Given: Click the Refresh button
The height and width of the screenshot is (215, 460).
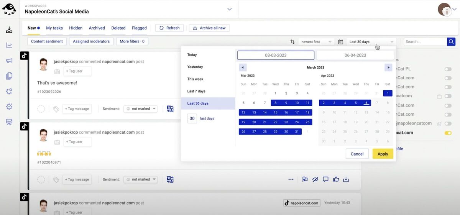Looking at the screenshot, I should 169,28.
